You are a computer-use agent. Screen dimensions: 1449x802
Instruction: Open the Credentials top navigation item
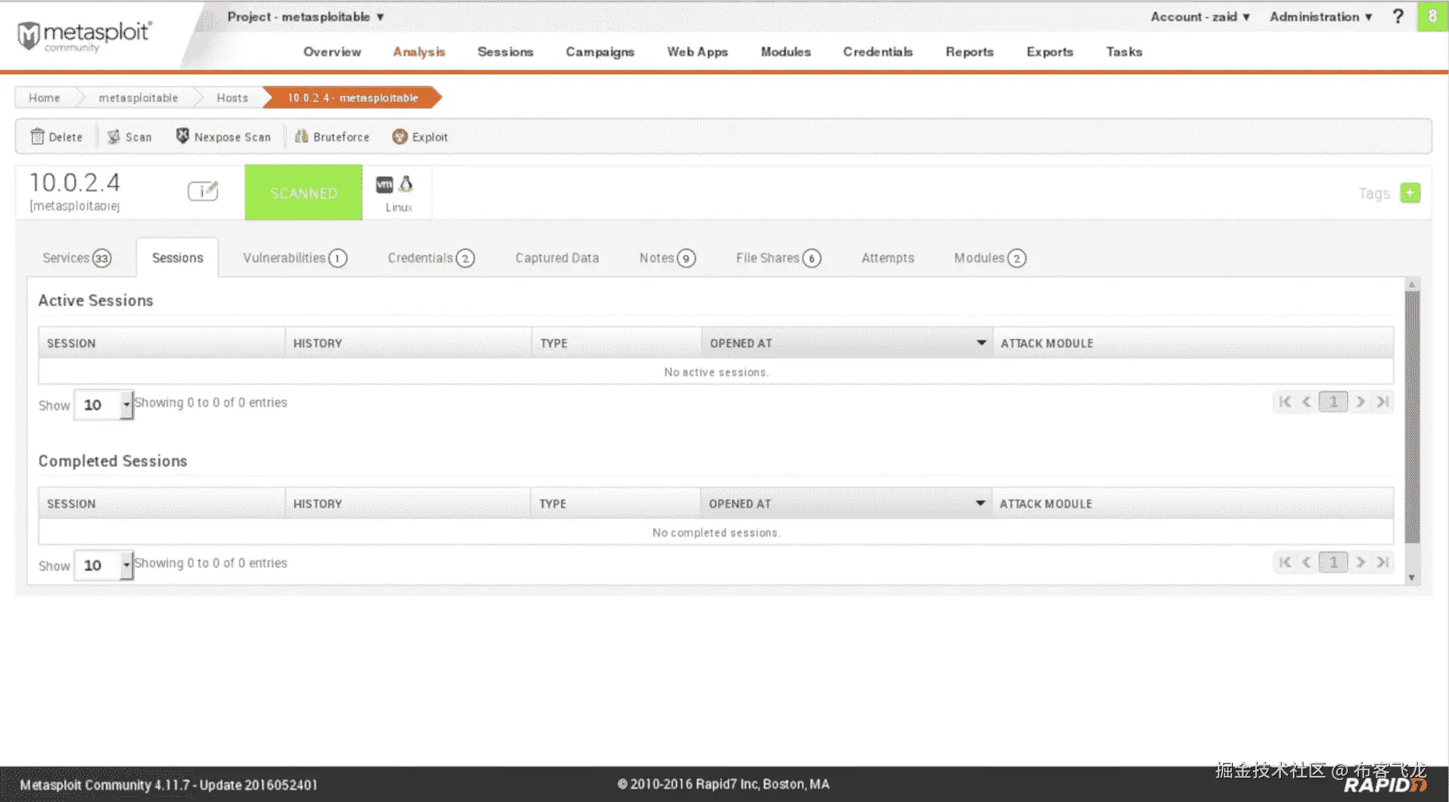(x=878, y=52)
